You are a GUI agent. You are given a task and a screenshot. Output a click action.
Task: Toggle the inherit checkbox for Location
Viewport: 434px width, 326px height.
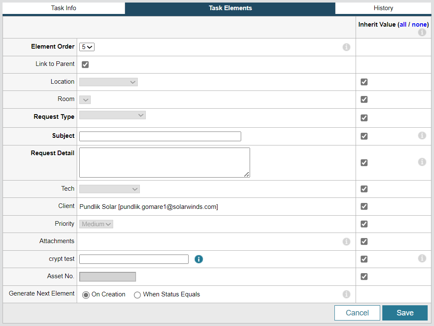click(x=364, y=82)
